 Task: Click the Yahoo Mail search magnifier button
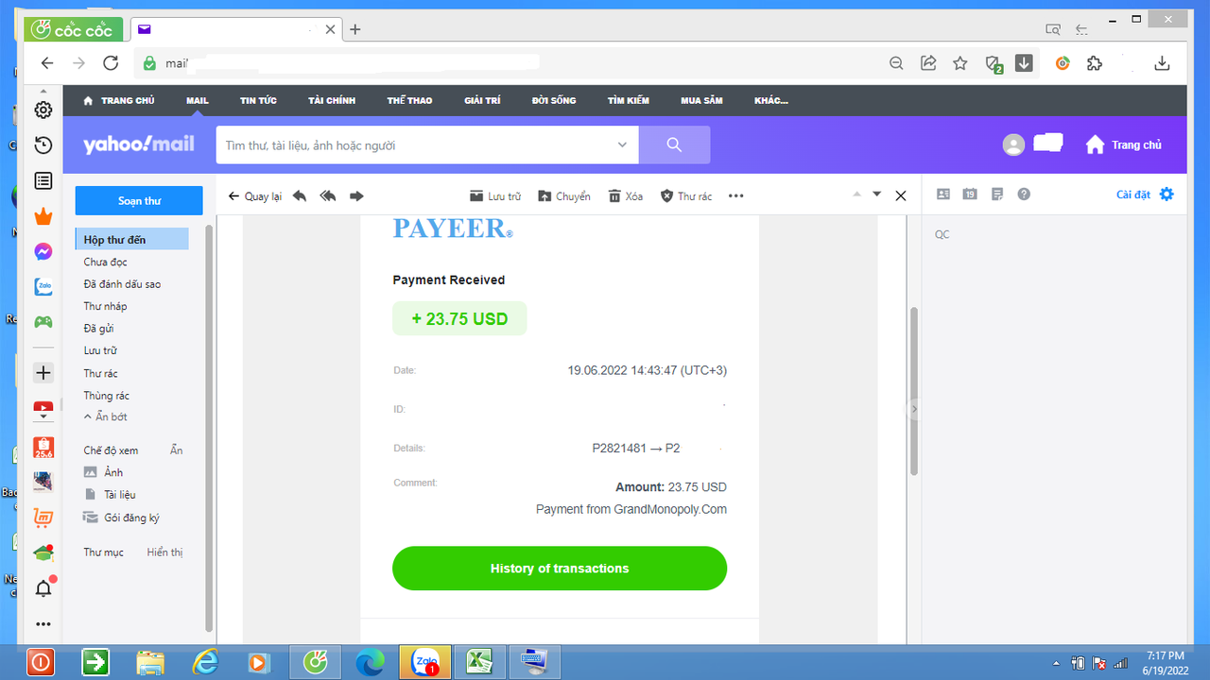pyautogui.click(x=674, y=144)
